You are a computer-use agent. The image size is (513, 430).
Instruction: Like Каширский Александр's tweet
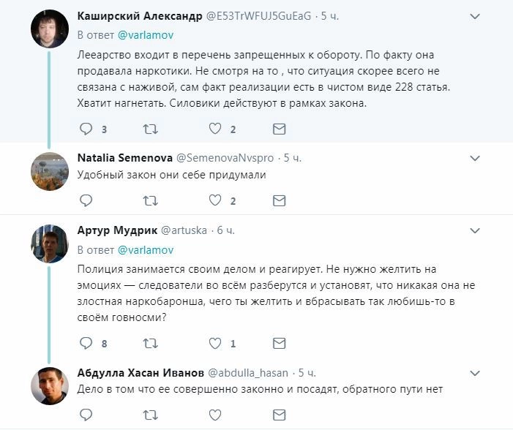215,129
